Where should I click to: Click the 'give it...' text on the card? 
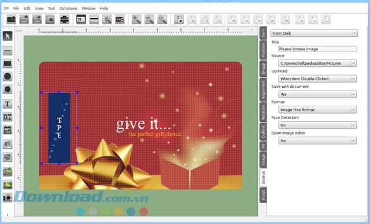tap(143, 124)
